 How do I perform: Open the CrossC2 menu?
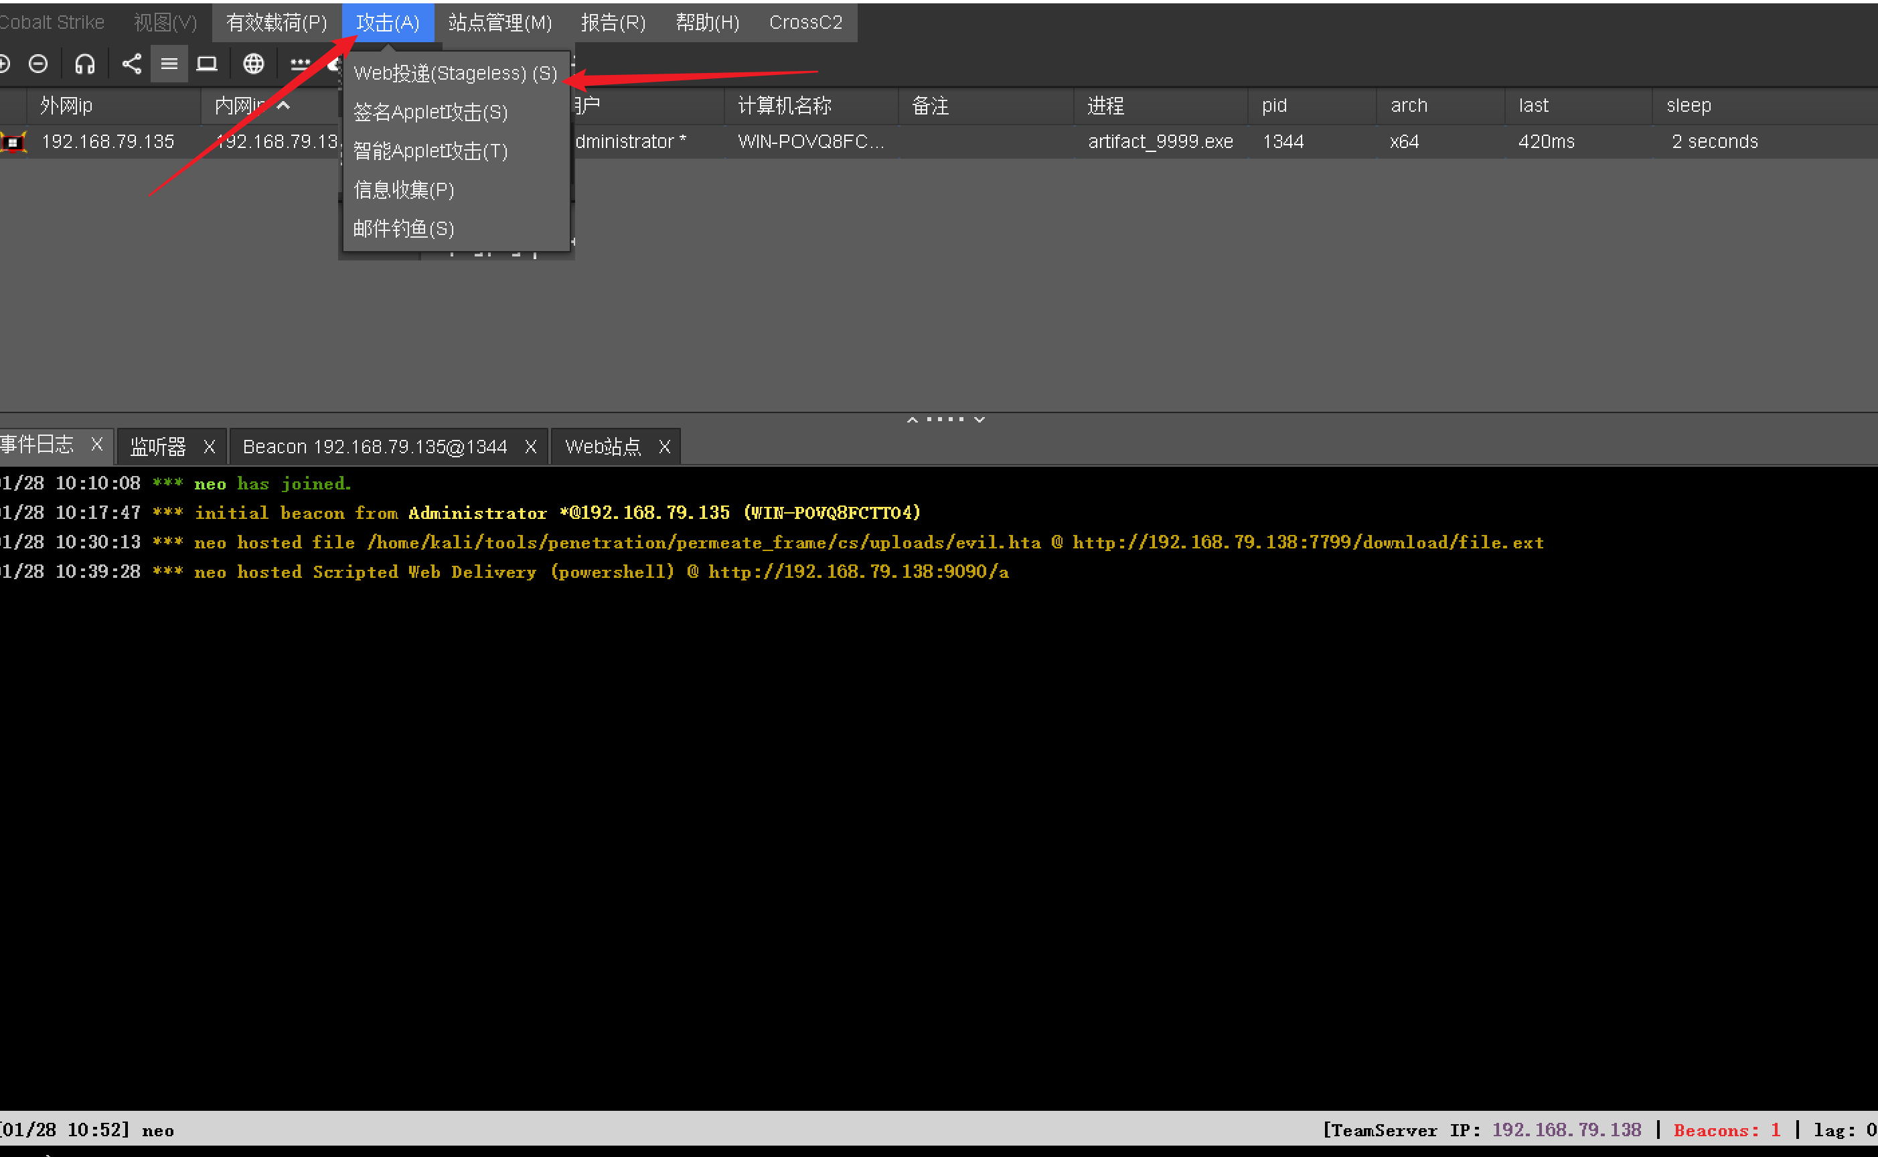(805, 23)
